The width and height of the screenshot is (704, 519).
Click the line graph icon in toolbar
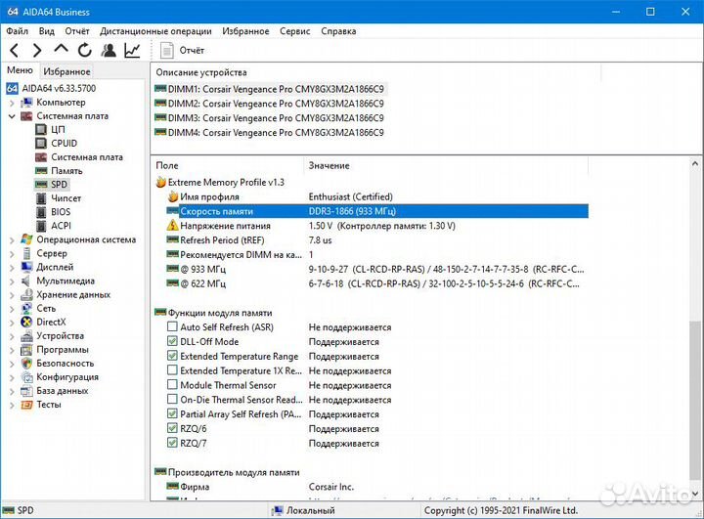point(132,50)
